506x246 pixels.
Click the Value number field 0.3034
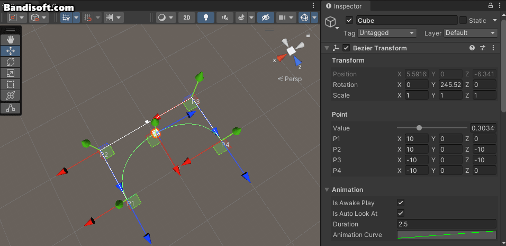(x=483, y=128)
